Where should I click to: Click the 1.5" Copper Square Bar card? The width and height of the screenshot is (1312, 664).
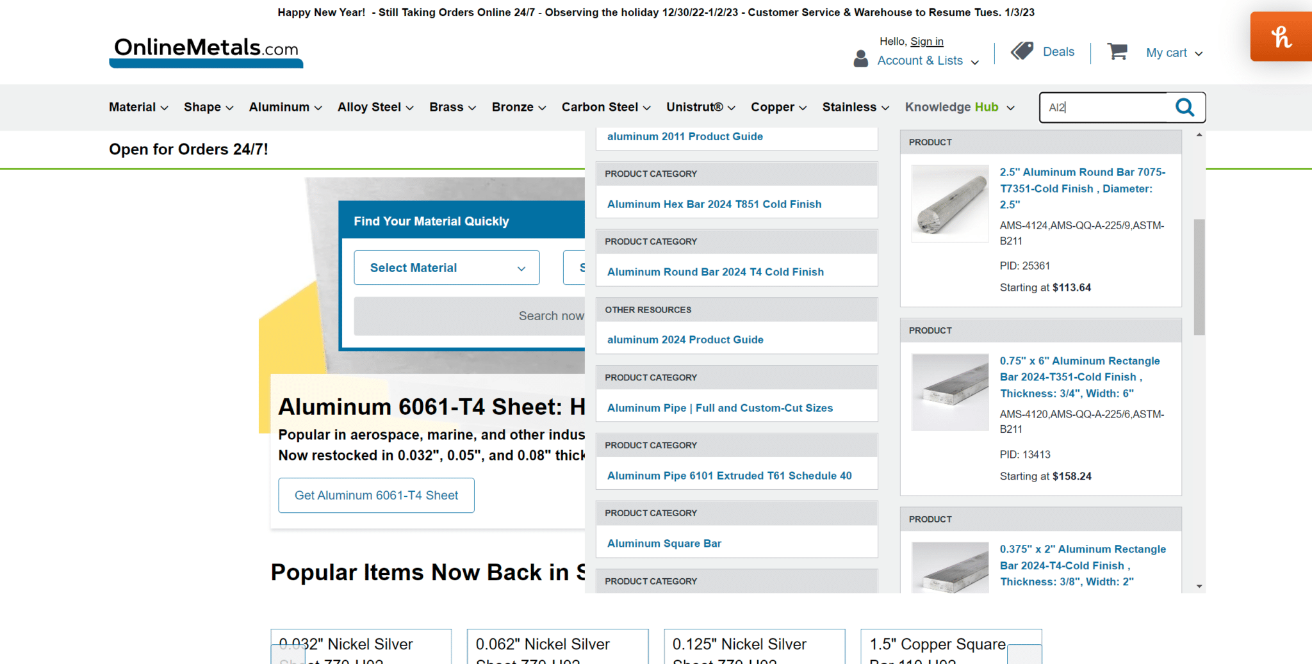(951, 647)
